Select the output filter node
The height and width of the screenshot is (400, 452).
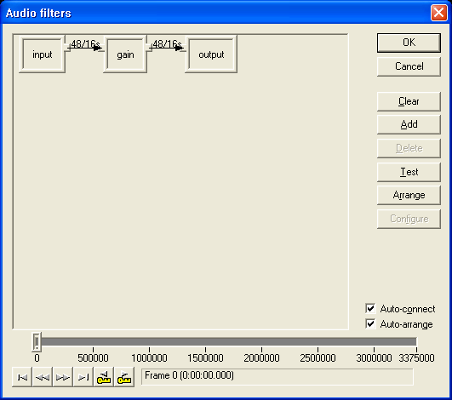[211, 54]
